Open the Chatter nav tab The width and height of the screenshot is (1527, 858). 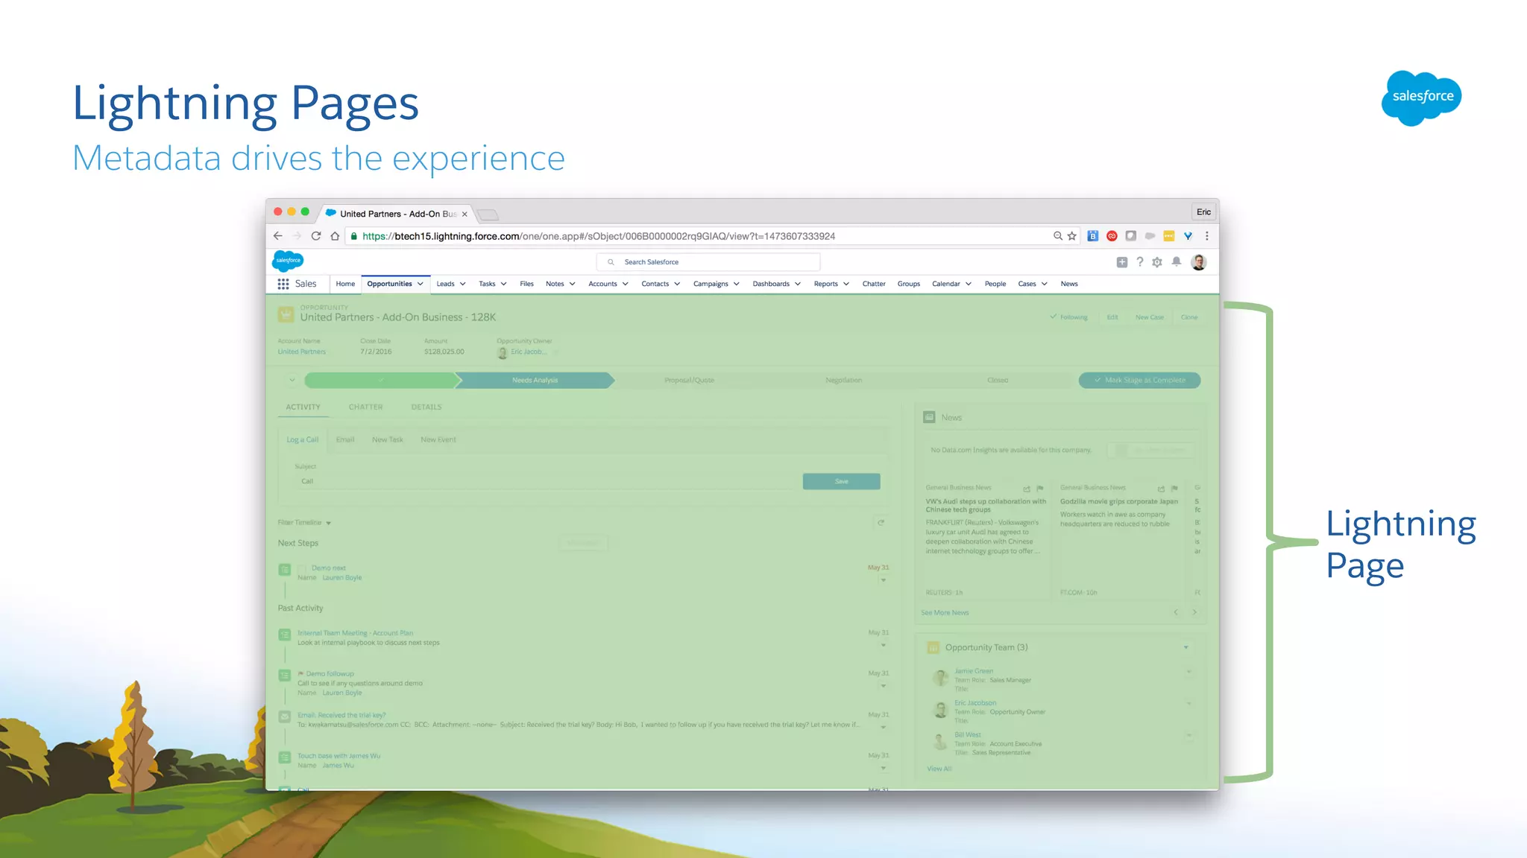[x=874, y=284]
